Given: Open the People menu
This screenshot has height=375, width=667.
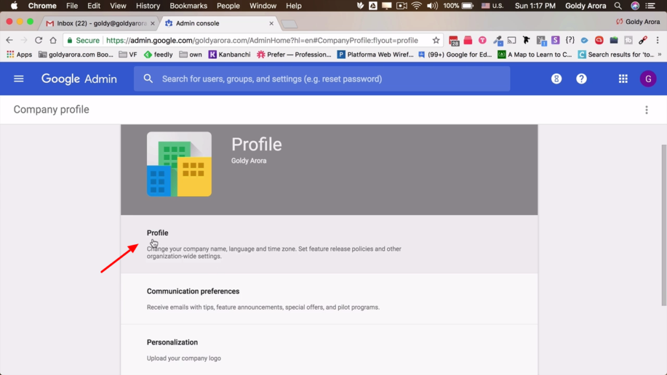Looking at the screenshot, I should pyautogui.click(x=228, y=6).
